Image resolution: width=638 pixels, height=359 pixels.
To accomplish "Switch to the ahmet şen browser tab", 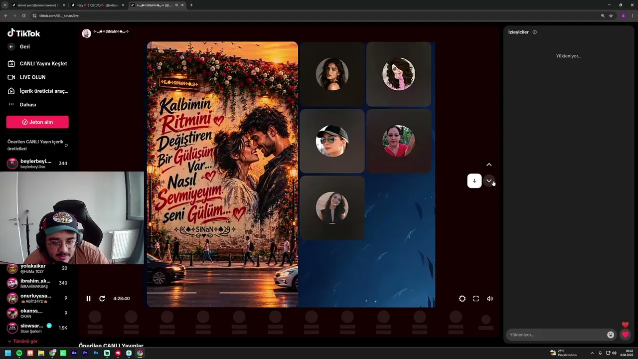I will pos(37,5).
